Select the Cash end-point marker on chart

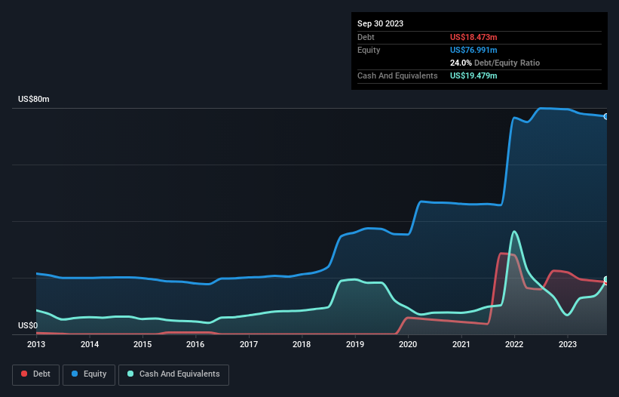[x=606, y=279]
